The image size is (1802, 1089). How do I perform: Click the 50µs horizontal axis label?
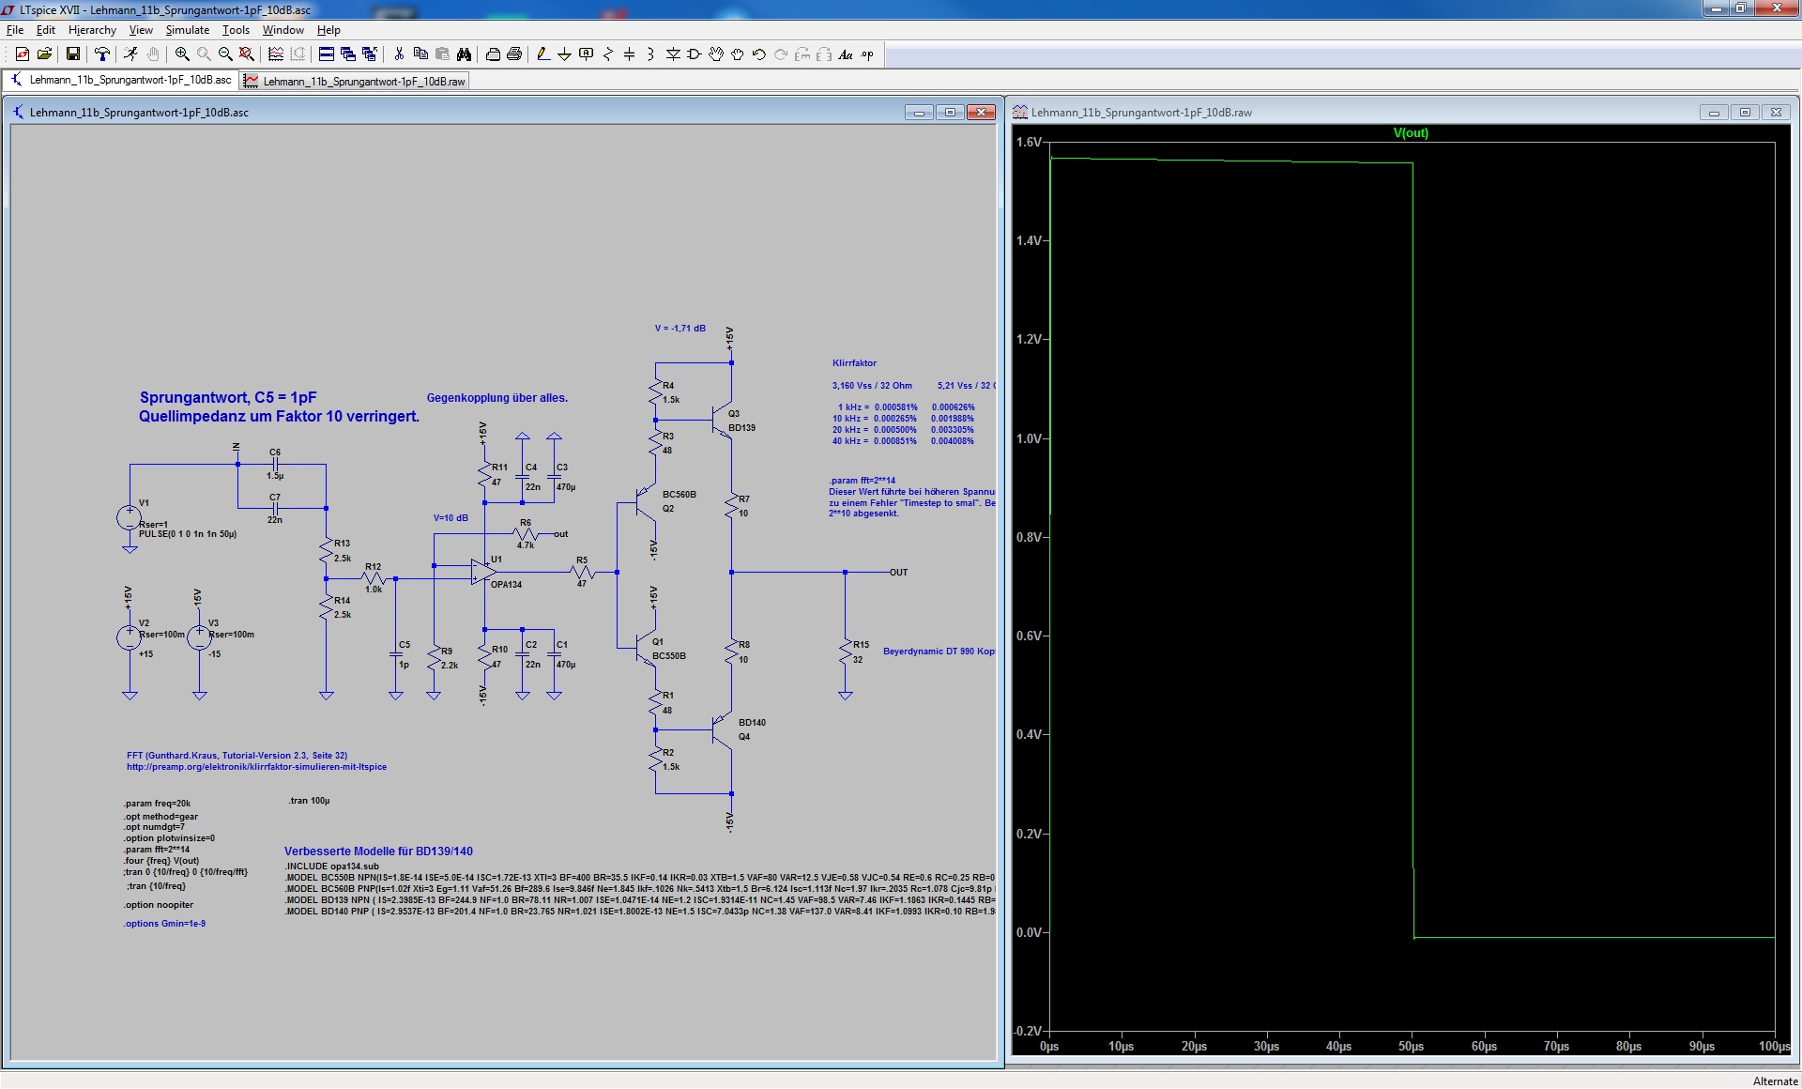point(1411,1047)
